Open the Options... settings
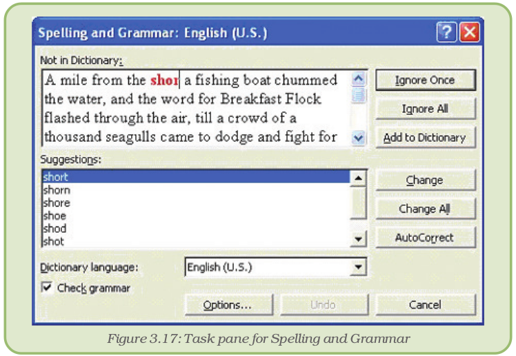Screen dimensions: 516x356 click(x=228, y=304)
